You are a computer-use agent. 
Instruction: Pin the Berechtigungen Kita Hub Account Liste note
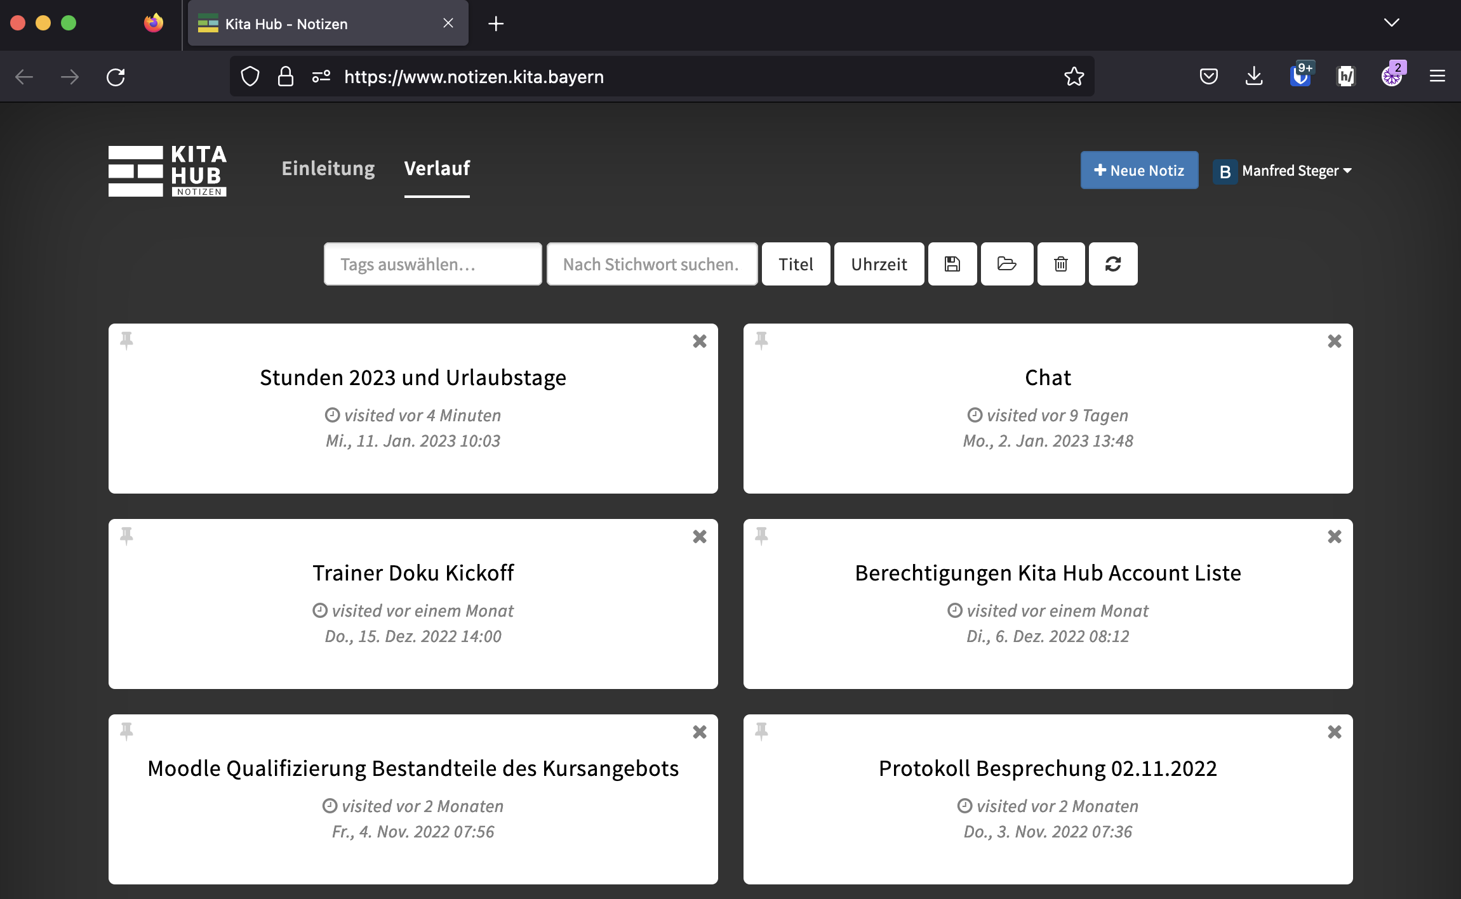761,536
